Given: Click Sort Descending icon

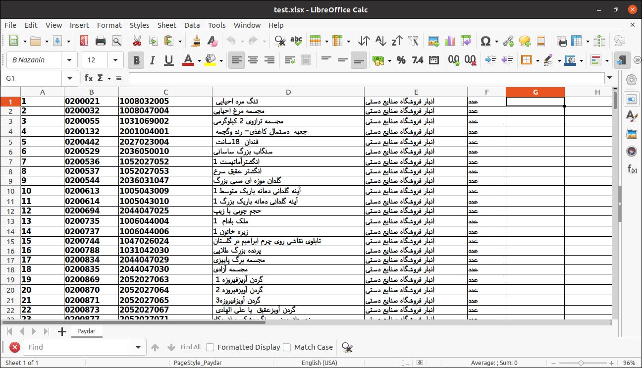Looking at the screenshot, I should pyautogui.click(x=397, y=41).
